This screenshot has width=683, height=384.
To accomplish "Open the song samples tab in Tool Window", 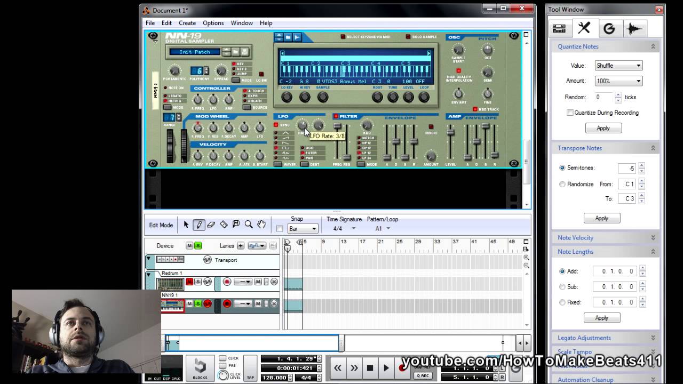I will 634,29.
